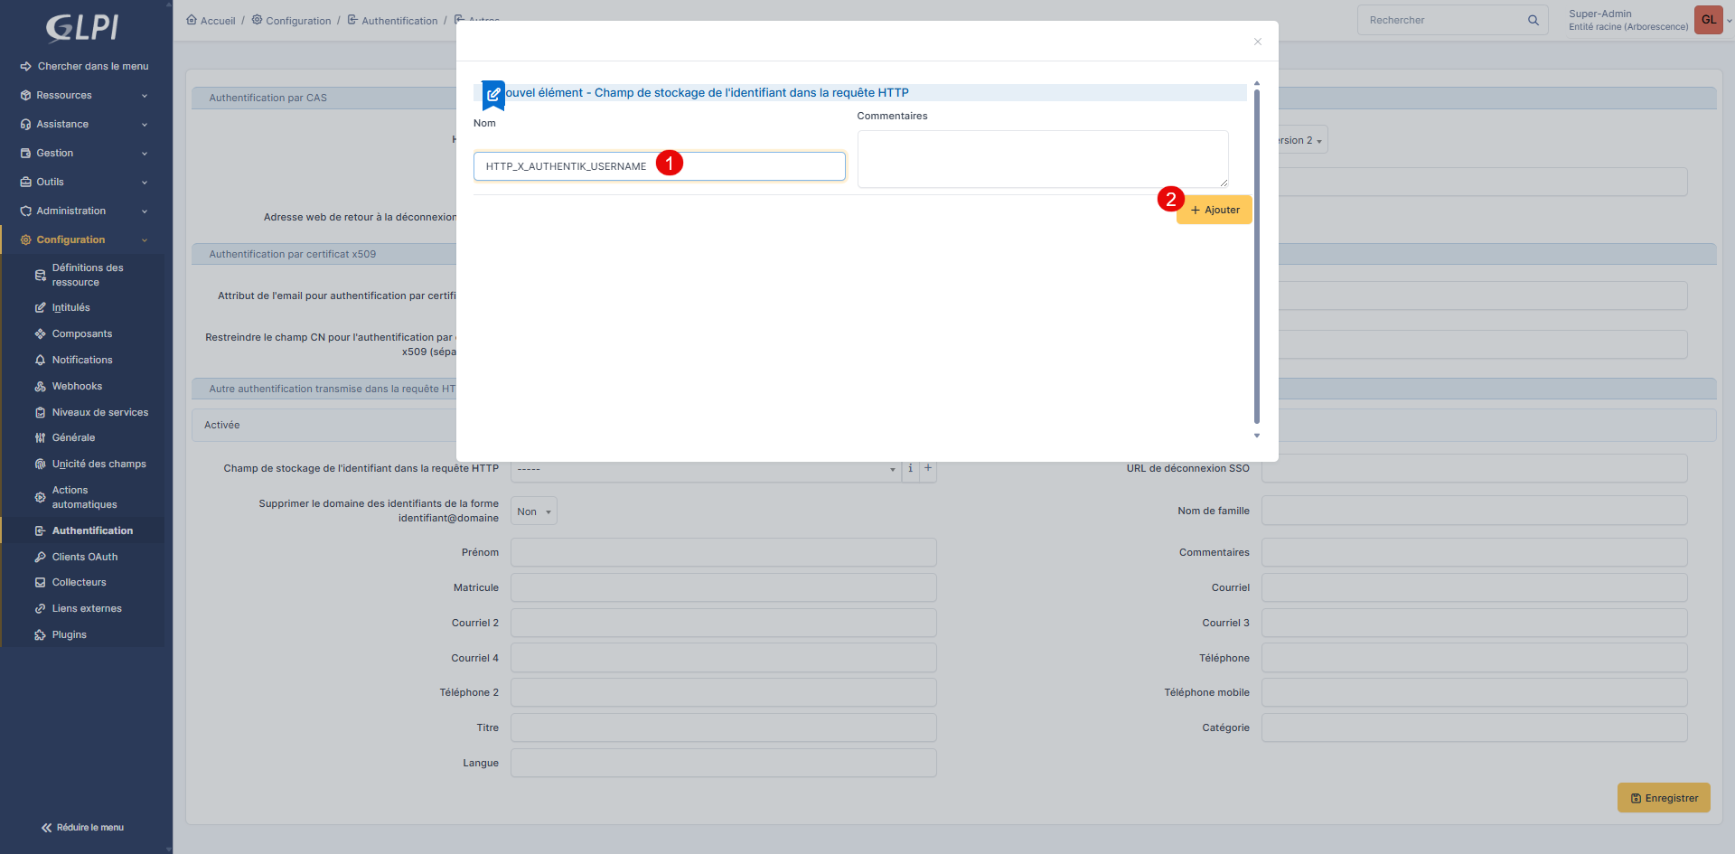Open the 'Non' domain removal dropdown
This screenshot has width=1735, height=854.
533,511
